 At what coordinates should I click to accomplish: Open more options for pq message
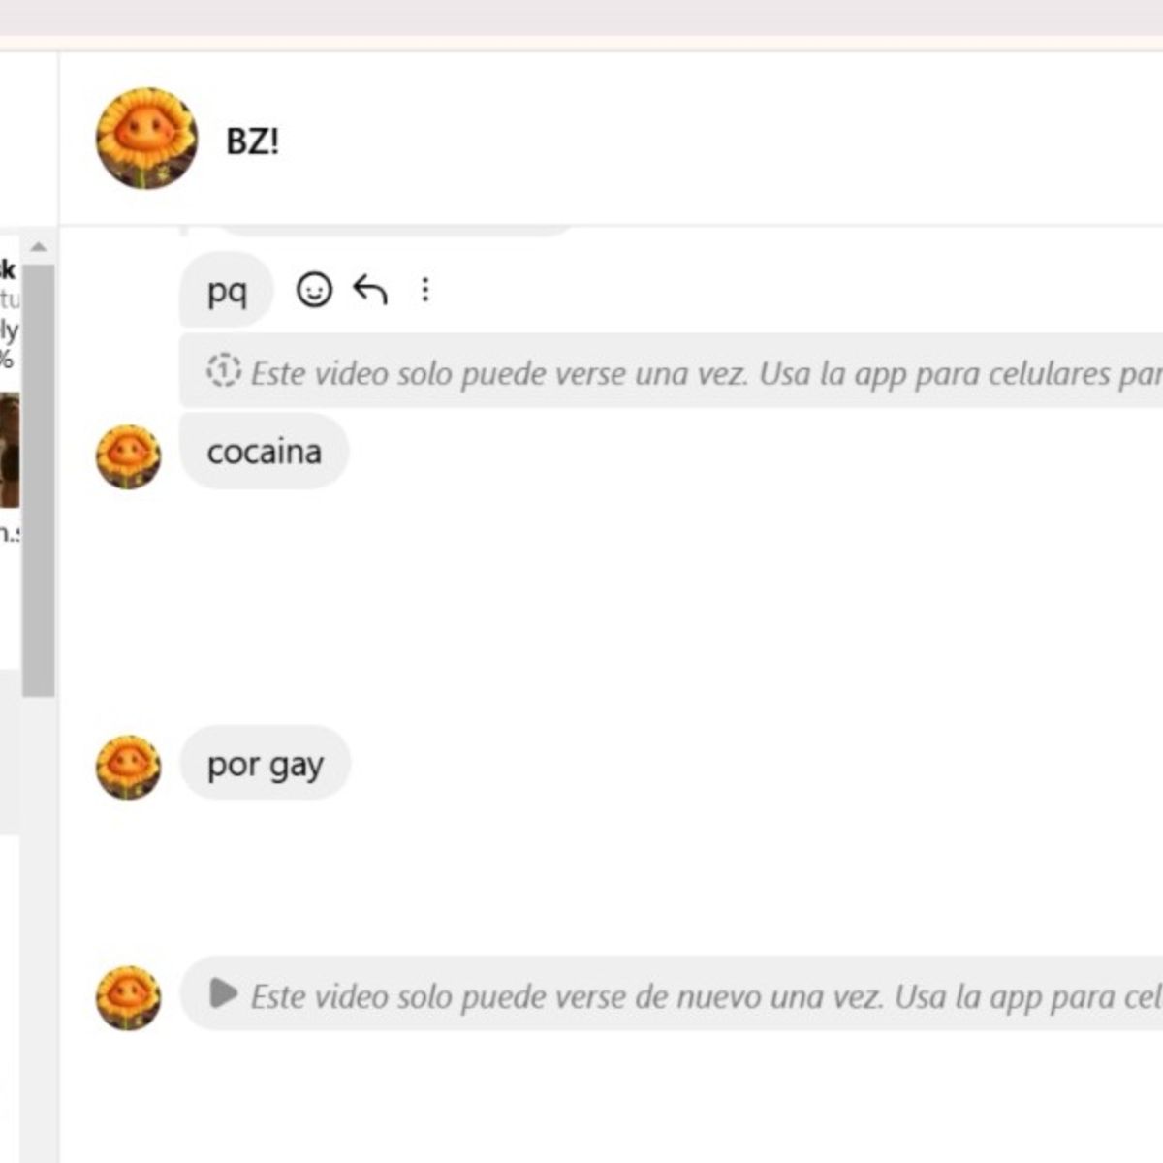424,290
